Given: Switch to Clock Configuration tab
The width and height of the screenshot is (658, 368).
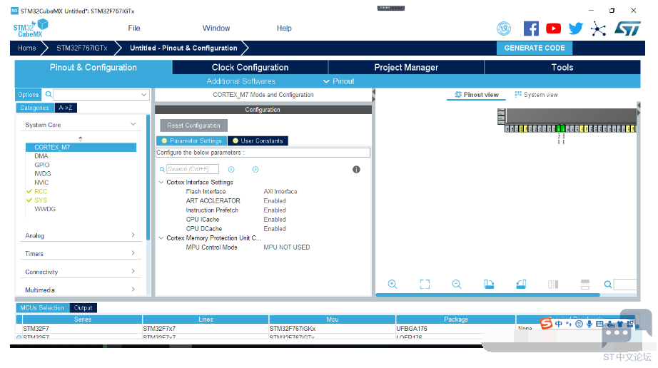Looking at the screenshot, I should coord(250,68).
